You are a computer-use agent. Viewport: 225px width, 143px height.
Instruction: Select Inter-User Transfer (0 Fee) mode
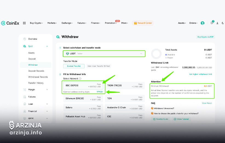99,66
